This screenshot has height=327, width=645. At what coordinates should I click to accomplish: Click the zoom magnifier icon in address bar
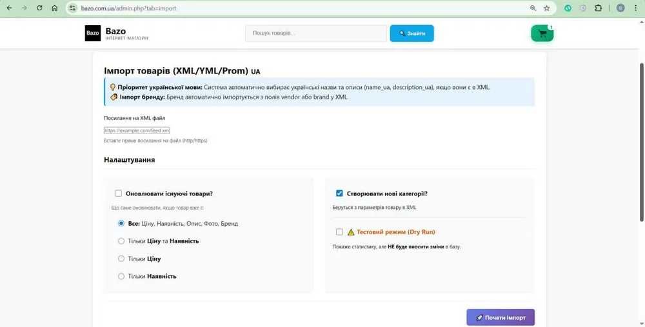click(x=533, y=8)
